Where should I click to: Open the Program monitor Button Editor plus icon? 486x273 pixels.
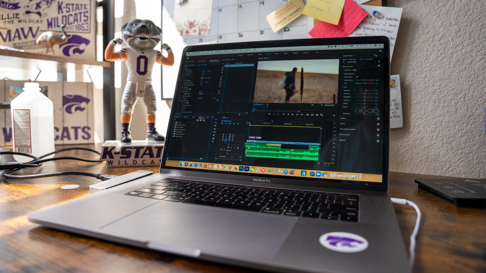click(334, 115)
